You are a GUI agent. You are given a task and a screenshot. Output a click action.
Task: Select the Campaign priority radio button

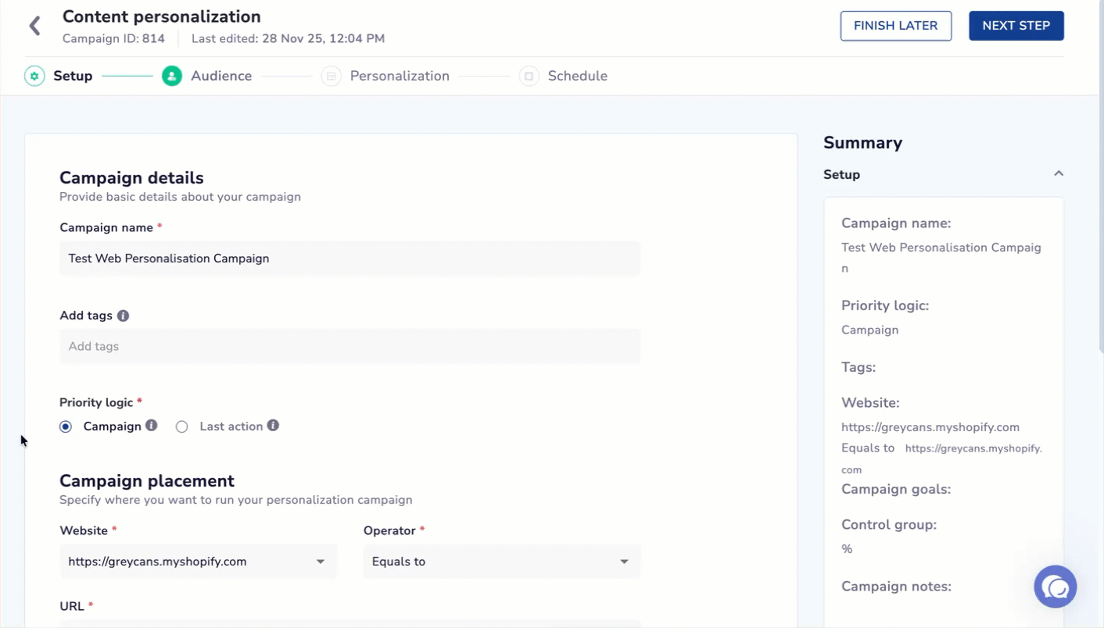click(66, 426)
